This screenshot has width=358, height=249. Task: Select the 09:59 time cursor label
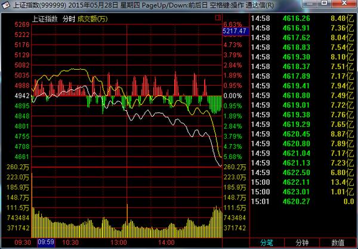click(46, 242)
